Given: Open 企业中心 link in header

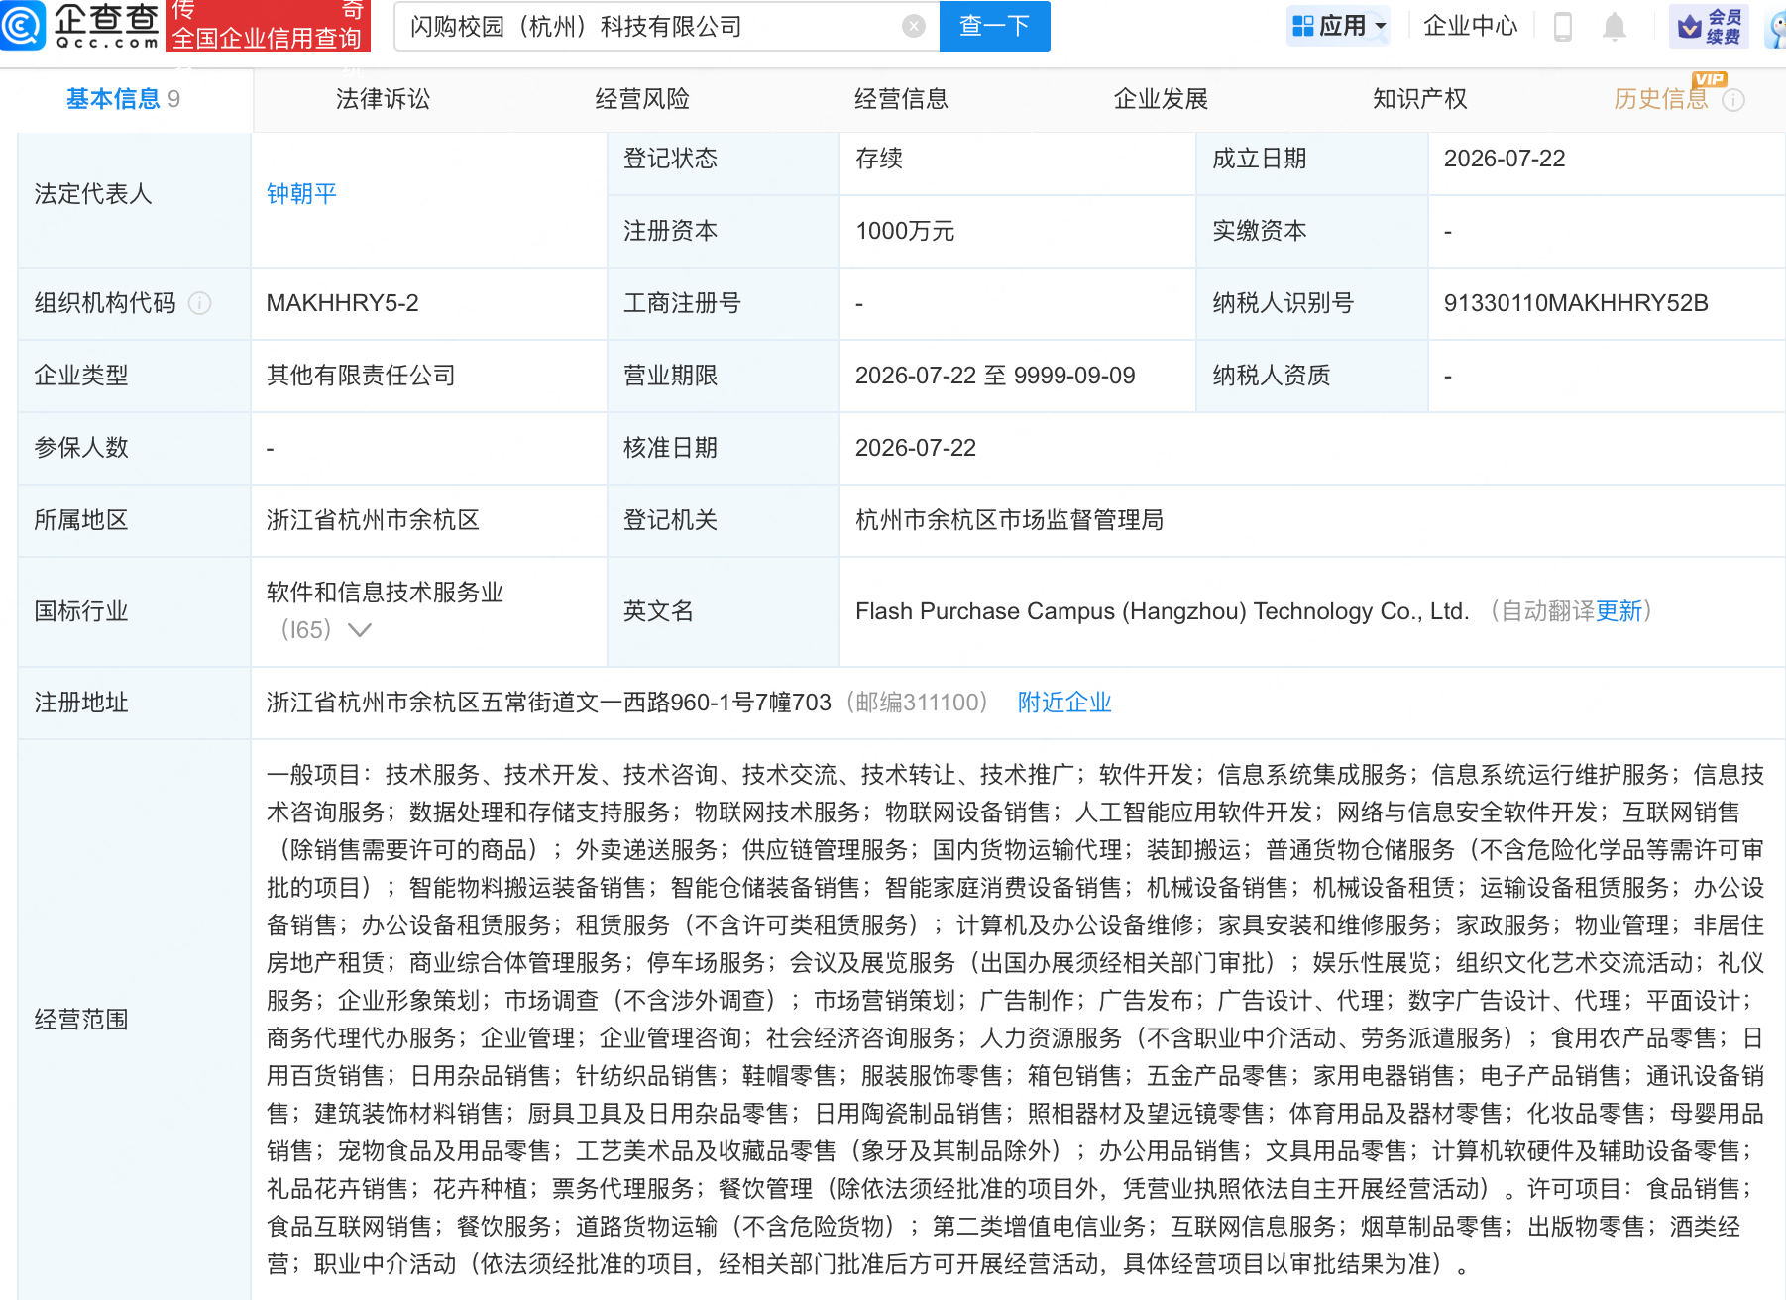Looking at the screenshot, I should pos(1470,27).
